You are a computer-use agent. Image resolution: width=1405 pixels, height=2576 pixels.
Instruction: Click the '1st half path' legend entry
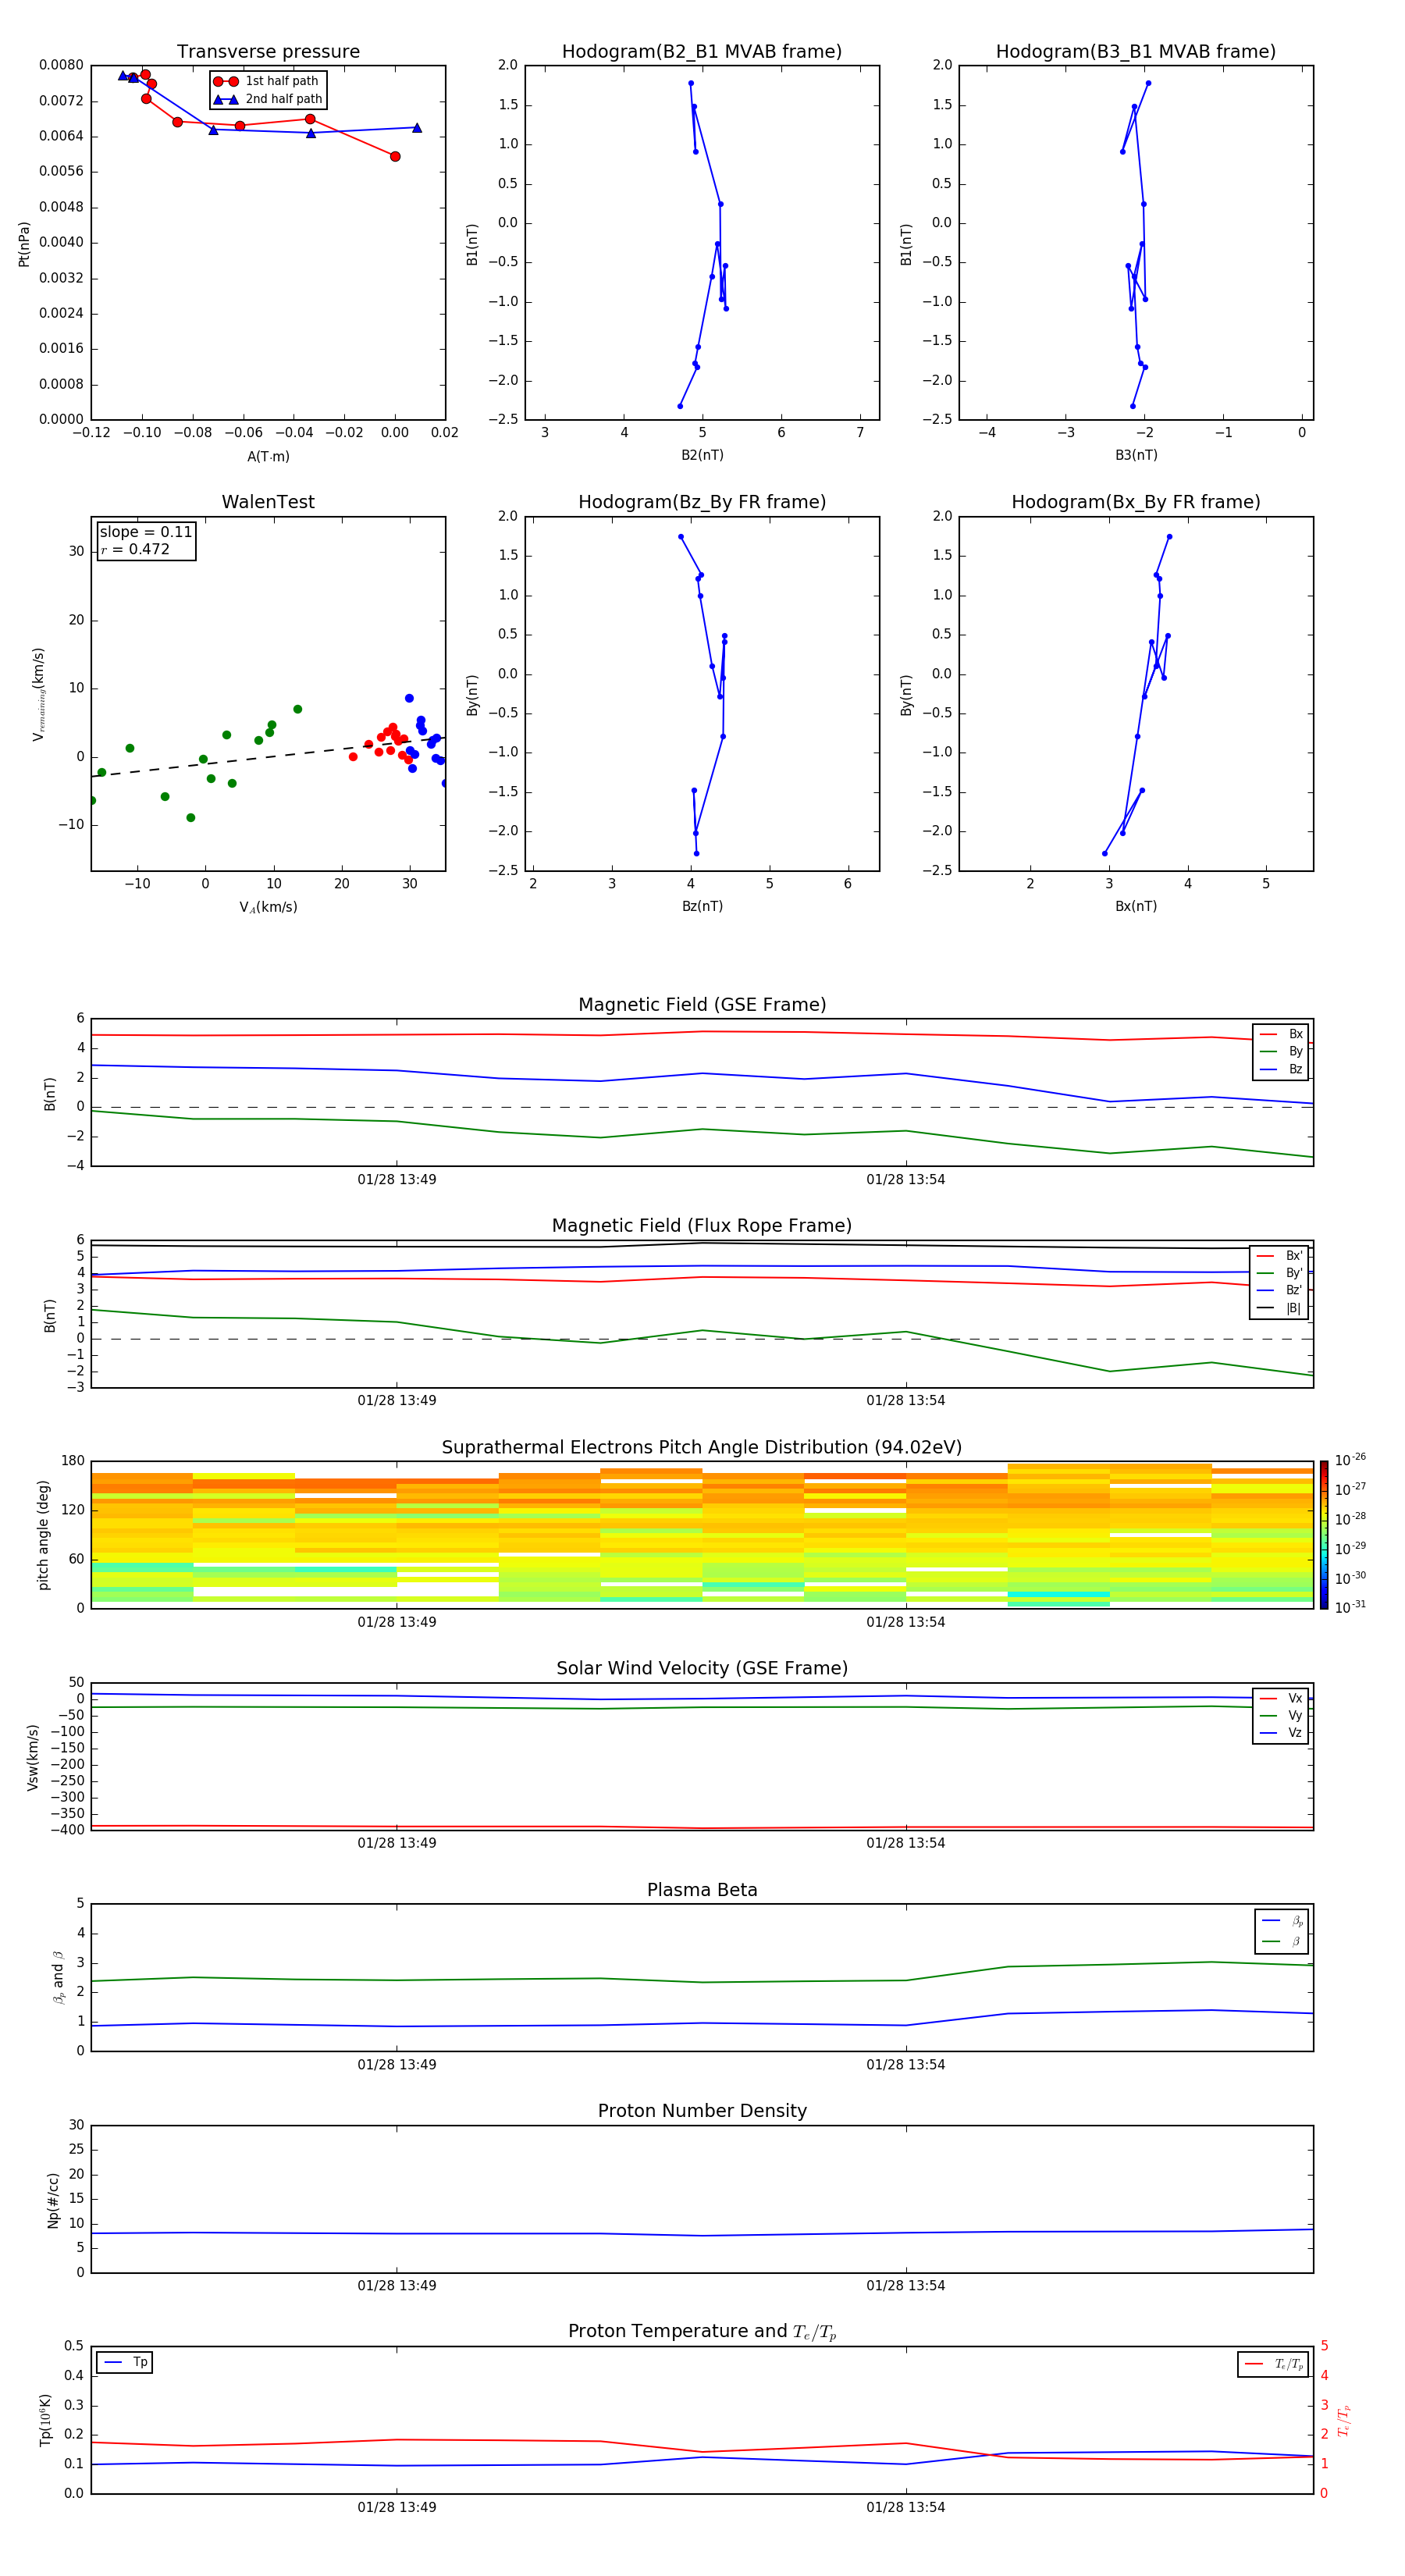pyautogui.click(x=266, y=81)
